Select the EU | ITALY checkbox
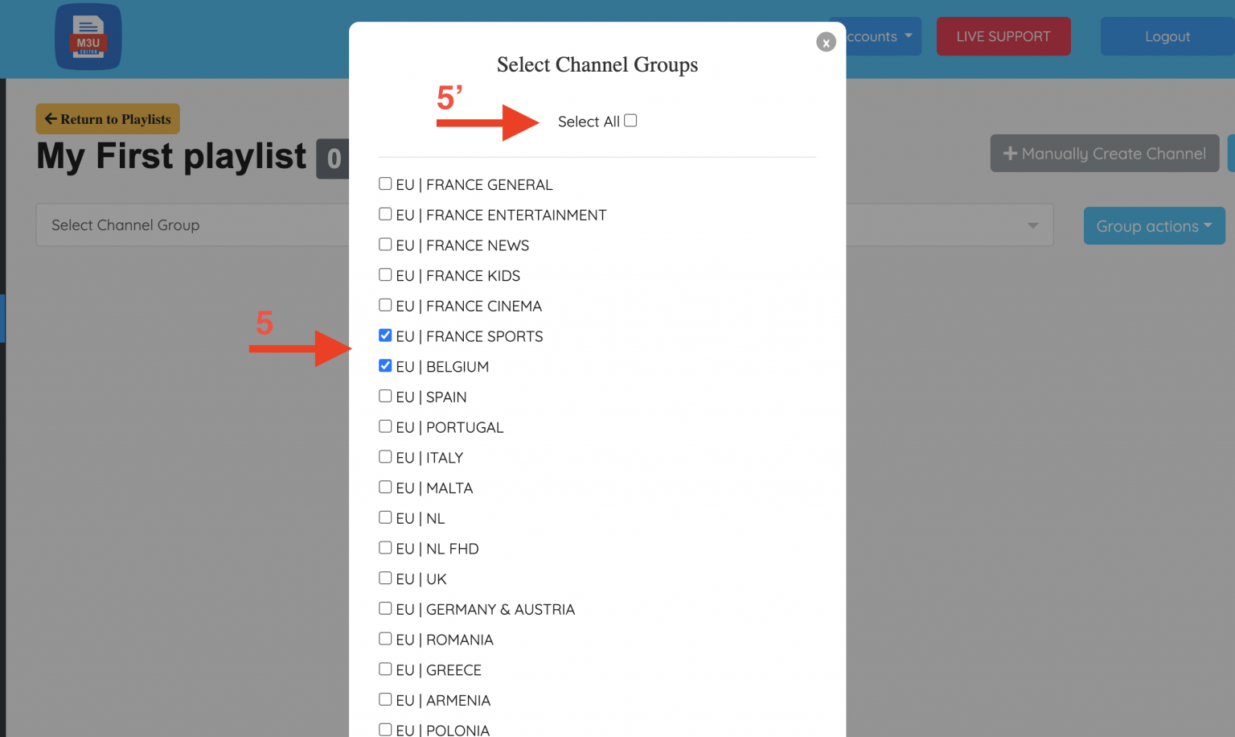The width and height of the screenshot is (1235, 737). pos(386,457)
